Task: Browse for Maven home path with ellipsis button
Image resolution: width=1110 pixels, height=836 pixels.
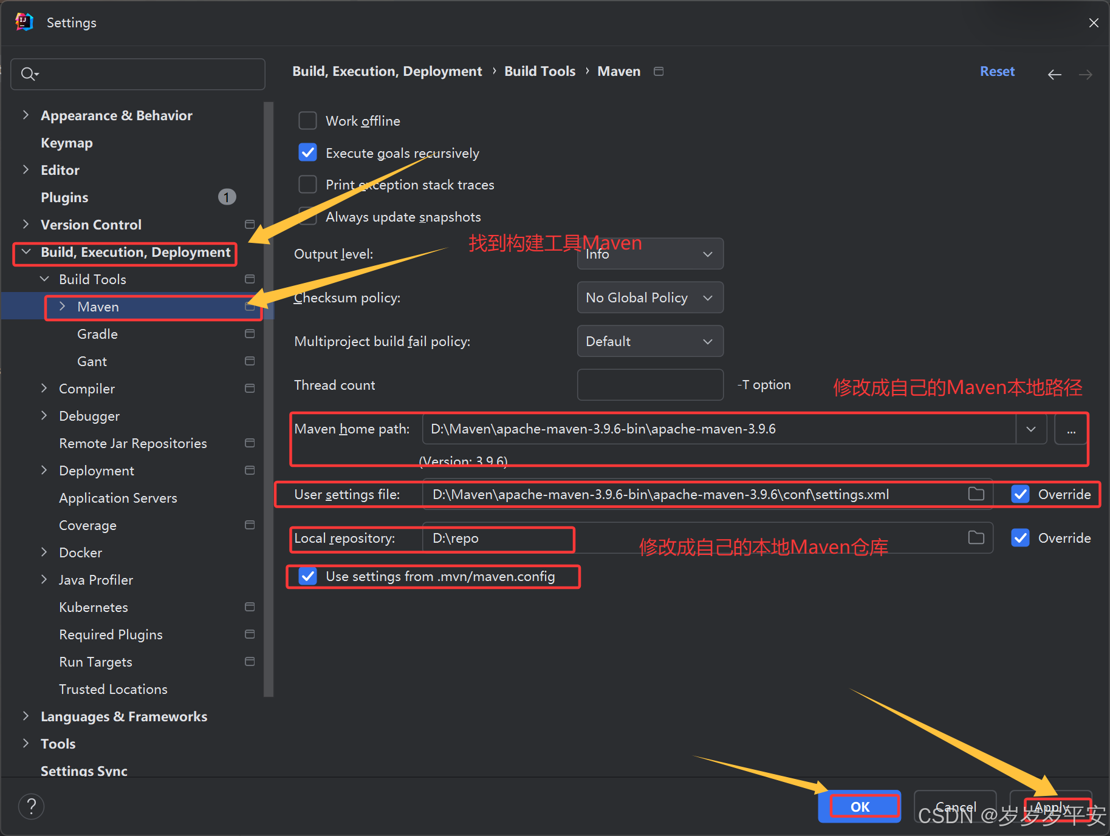Action: tap(1071, 429)
